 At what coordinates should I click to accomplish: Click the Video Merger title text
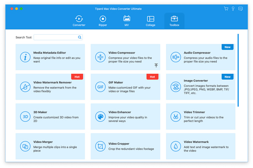(43, 142)
